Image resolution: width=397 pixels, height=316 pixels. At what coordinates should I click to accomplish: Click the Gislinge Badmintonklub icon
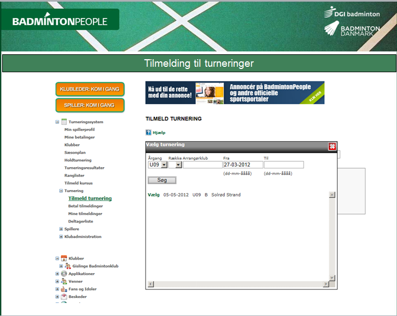(x=68, y=266)
